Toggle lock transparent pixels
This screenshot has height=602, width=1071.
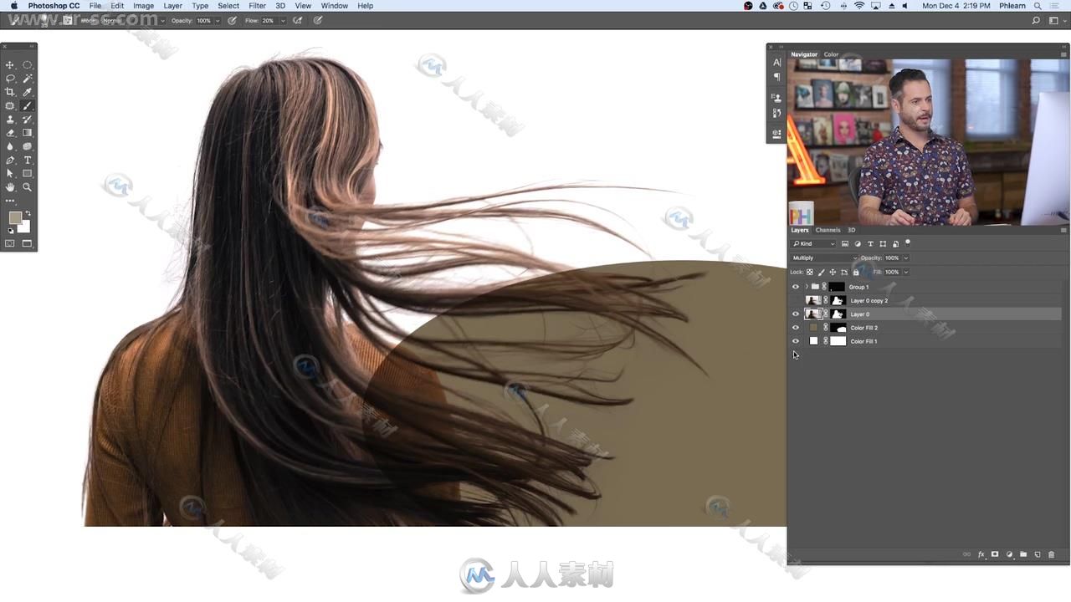[809, 272]
